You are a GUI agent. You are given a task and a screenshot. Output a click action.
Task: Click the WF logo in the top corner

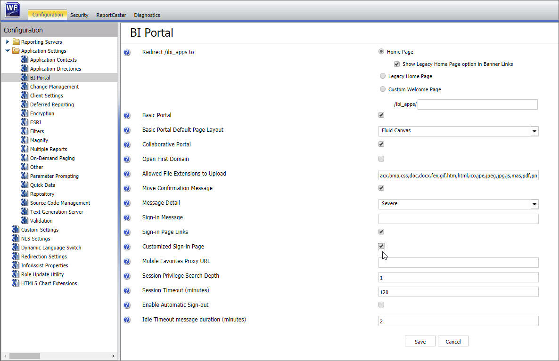[x=11, y=9]
